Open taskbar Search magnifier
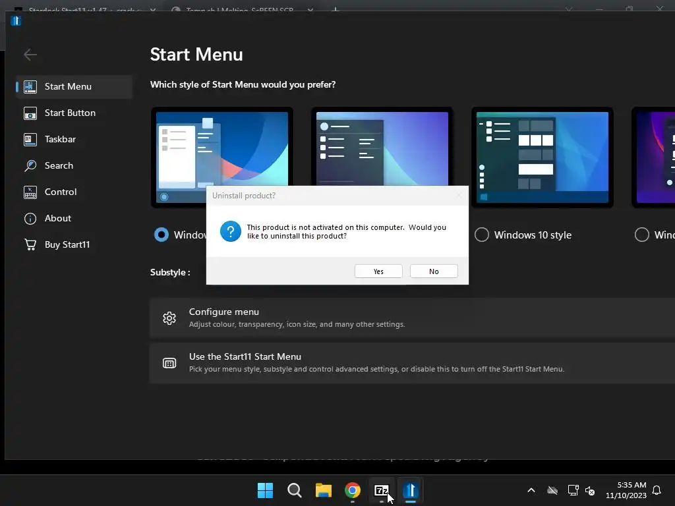Viewport: 675px width, 506px height. [295, 490]
